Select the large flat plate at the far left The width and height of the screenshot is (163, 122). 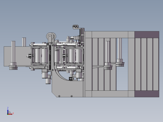pyautogui.click(x=17, y=56)
